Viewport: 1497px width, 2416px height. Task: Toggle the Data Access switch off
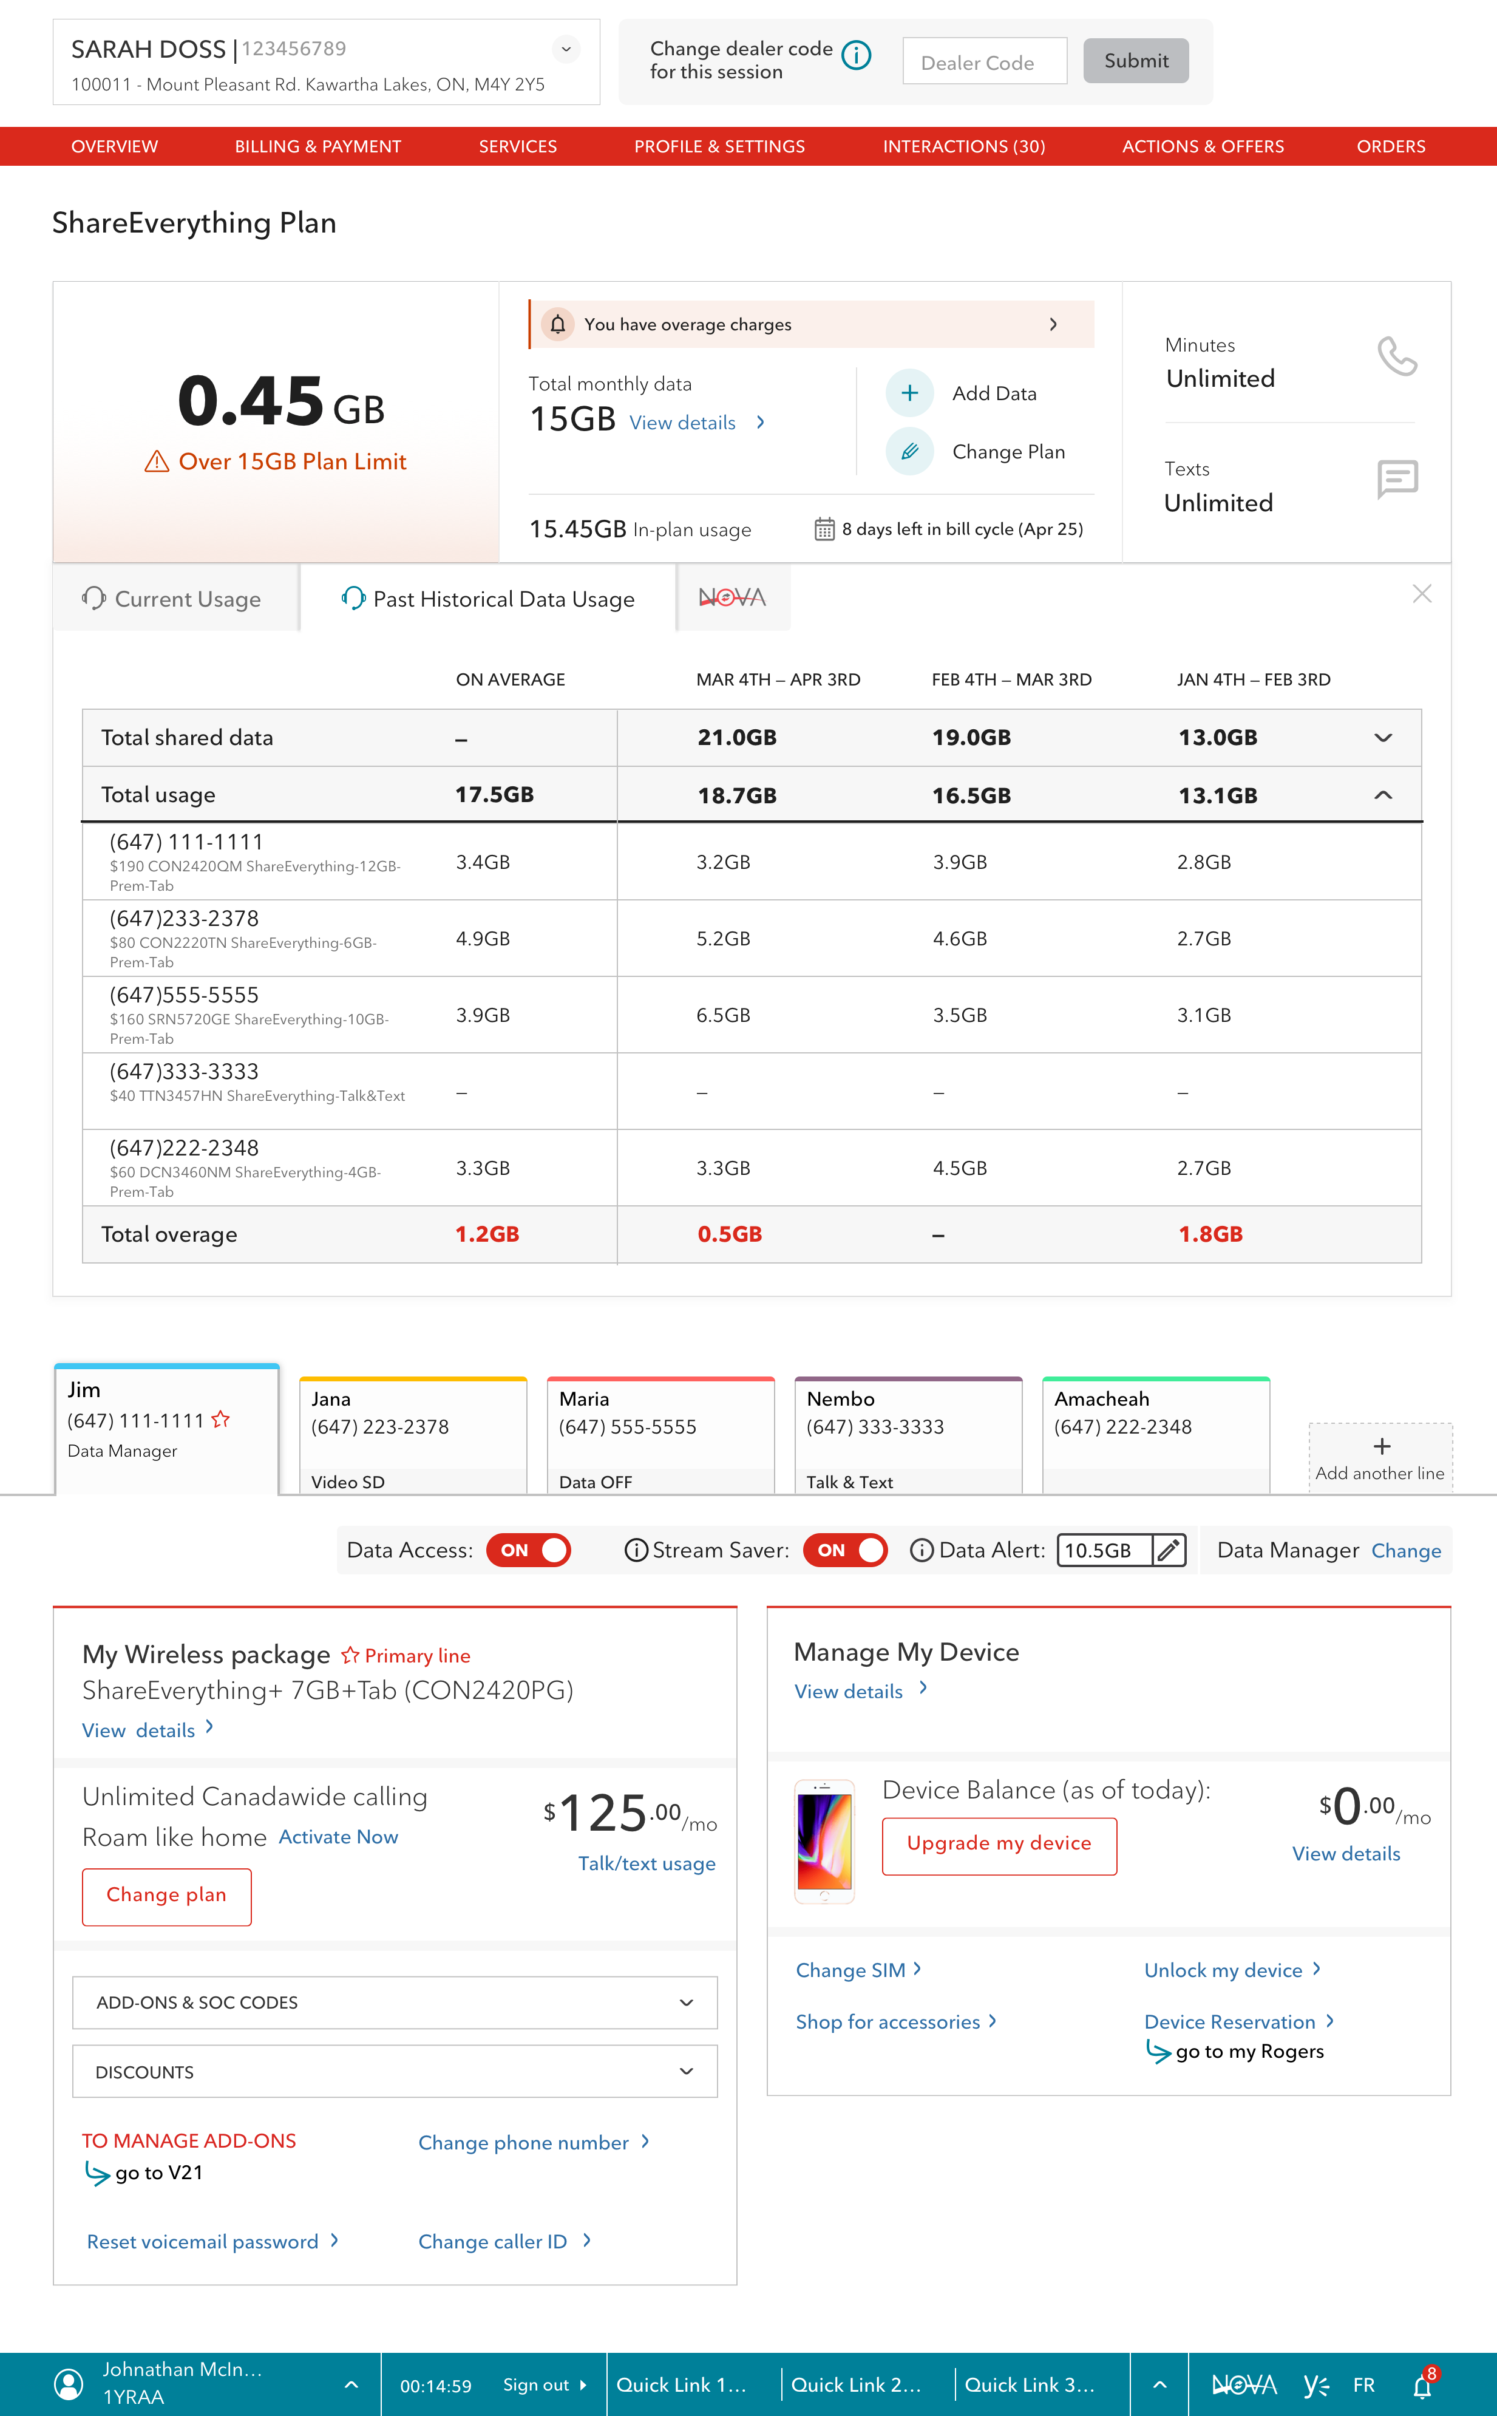(528, 1551)
